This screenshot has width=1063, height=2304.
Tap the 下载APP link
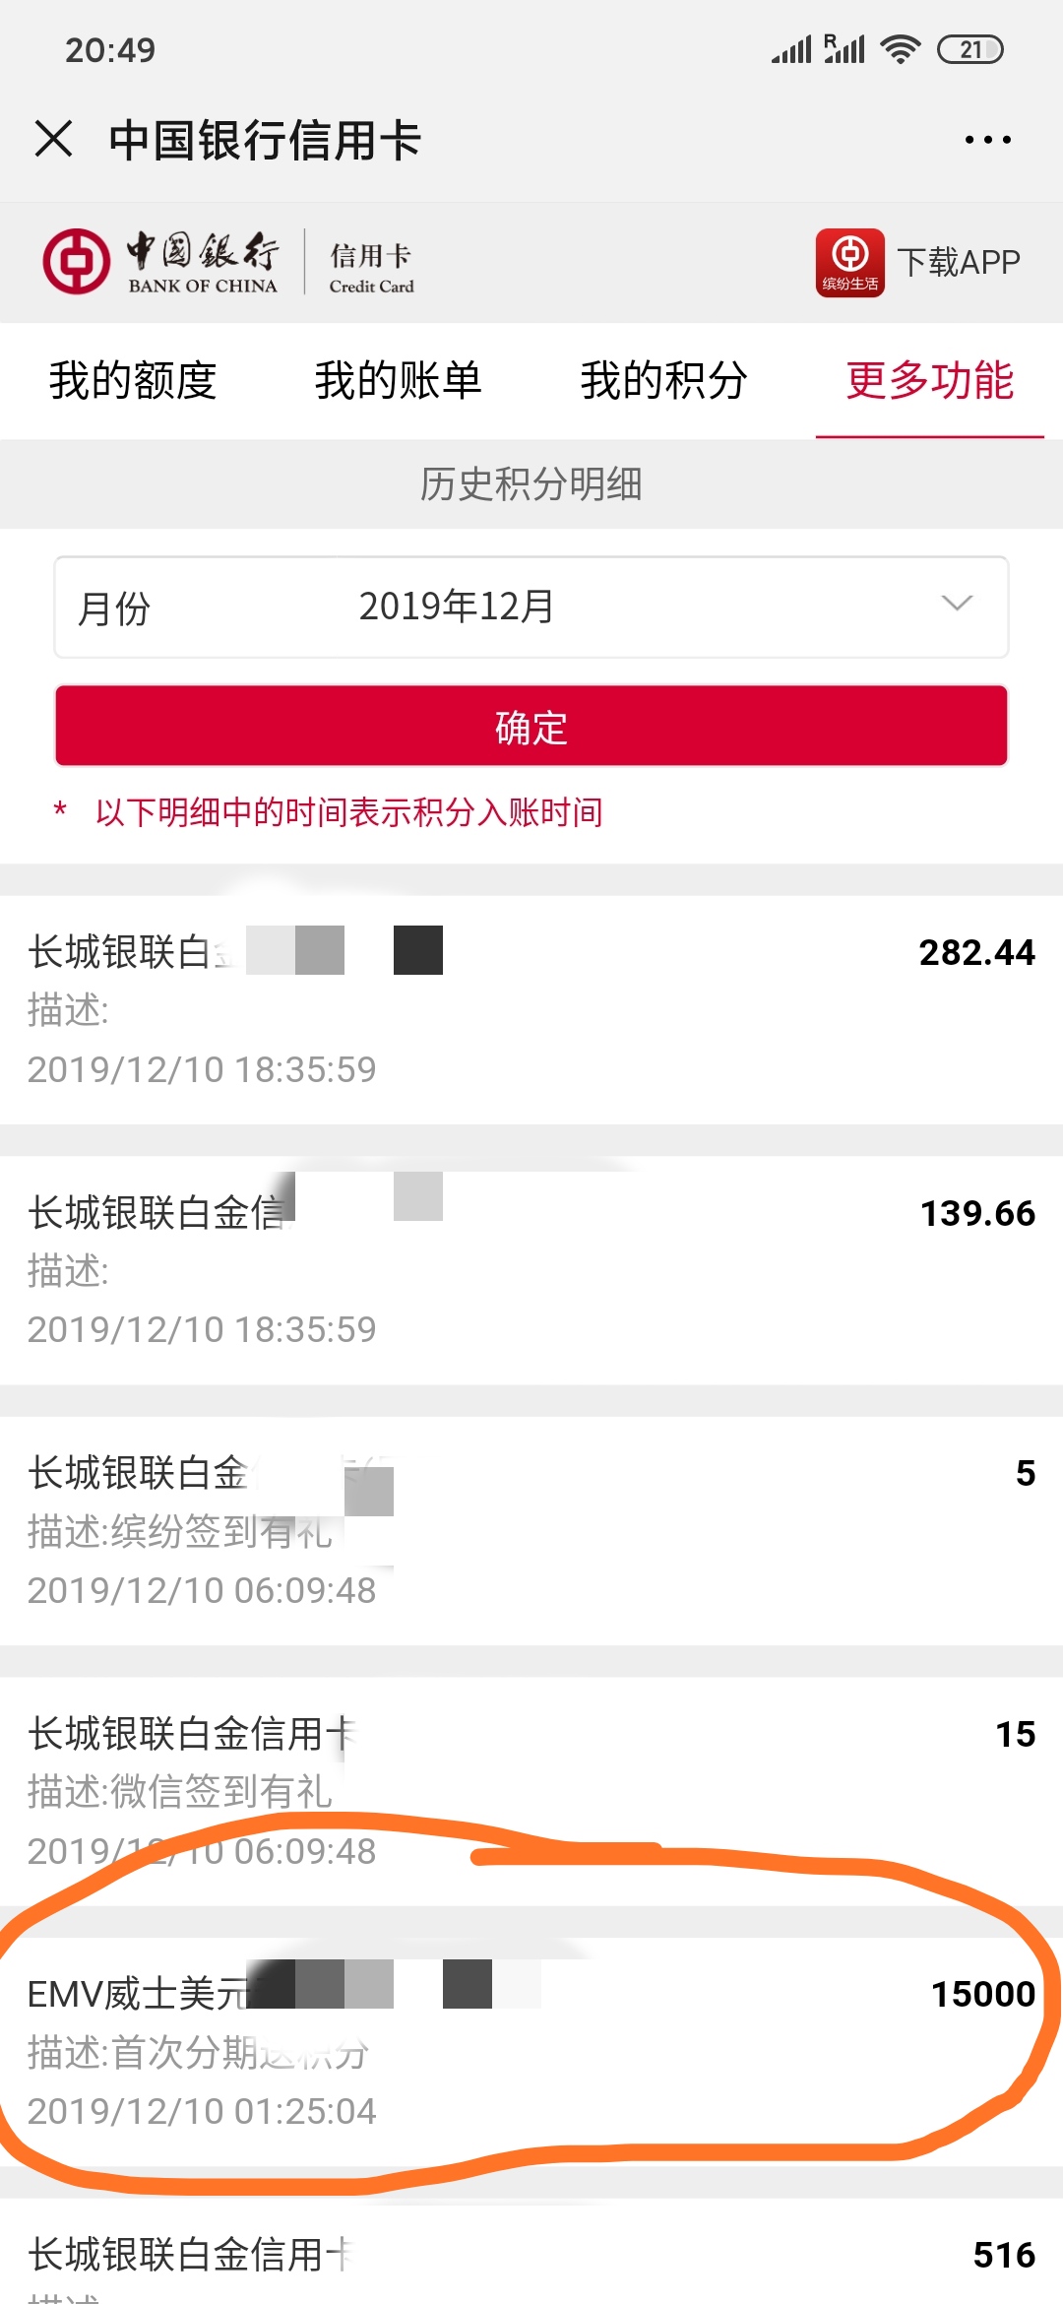959,262
